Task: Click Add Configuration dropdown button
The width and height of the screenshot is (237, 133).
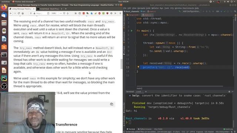Action: click(191, 11)
